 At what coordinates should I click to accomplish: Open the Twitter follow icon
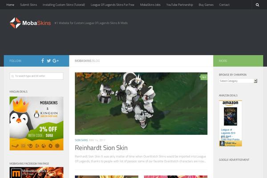(x=49, y=61)
